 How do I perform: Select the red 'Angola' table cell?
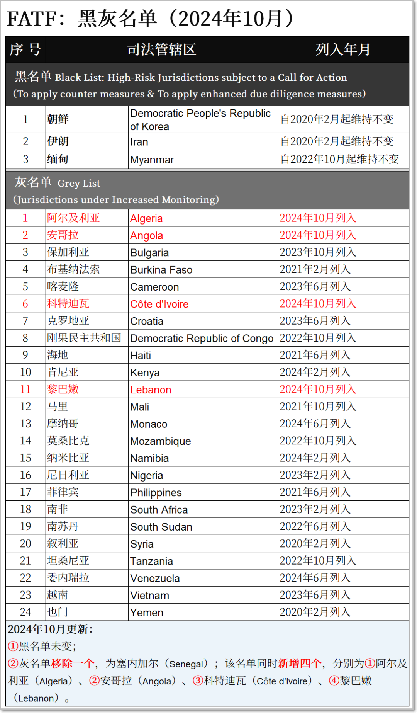pyautogui.click(x=203, y=235)
